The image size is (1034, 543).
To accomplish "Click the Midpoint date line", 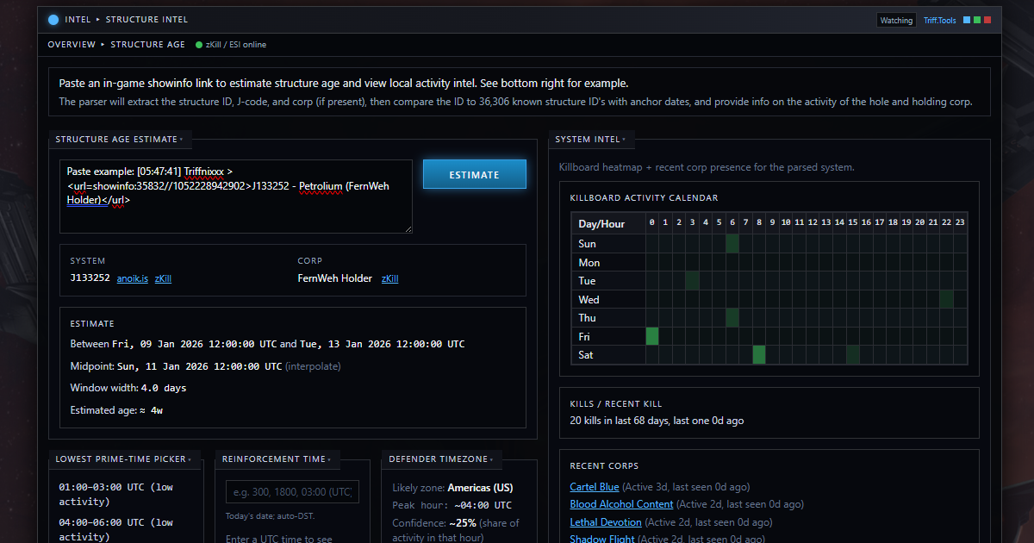I will [x=205, y=366].
